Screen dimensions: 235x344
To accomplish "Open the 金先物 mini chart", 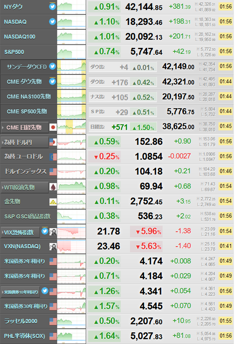I will click(x=71, y=202).
